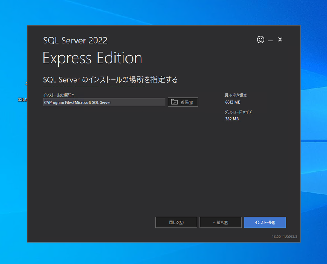Click the SQL Server のインストールの場所を指定する heading

click(x=110, y=79)
